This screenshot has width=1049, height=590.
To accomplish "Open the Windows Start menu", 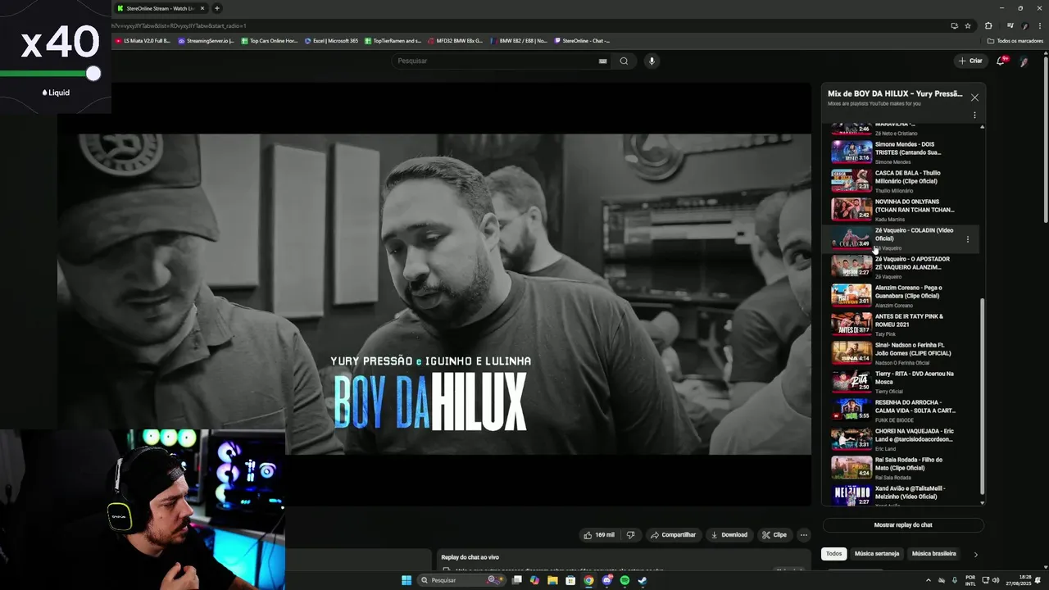I will (406, 580).
